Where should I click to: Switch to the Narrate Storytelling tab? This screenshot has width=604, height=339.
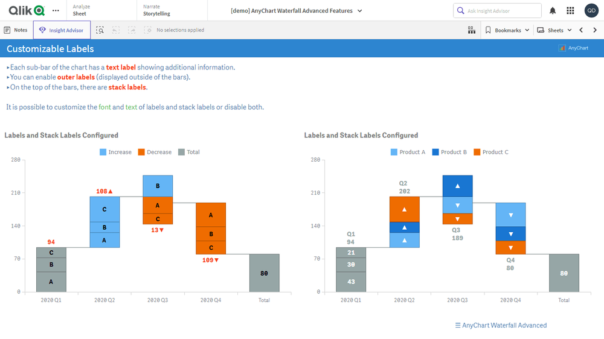[x=156, y=10]
